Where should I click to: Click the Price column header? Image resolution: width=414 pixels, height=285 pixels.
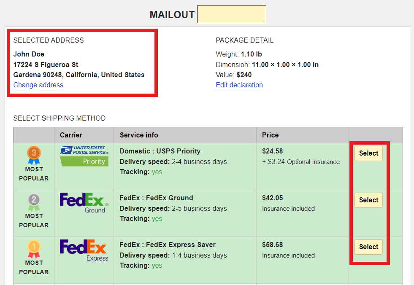[x=270, y=135]
